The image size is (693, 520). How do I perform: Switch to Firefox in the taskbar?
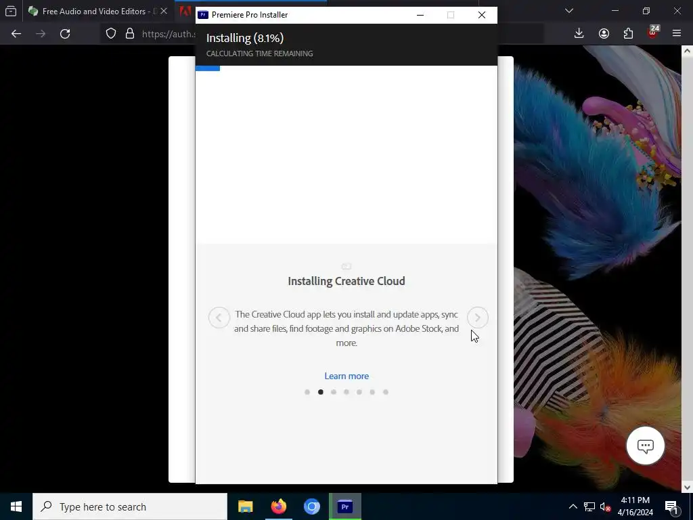tap(278, 506)
